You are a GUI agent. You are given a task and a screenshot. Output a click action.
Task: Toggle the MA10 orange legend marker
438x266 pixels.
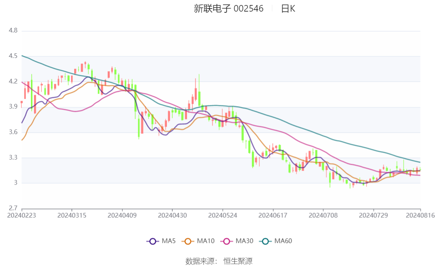point(188,241)
